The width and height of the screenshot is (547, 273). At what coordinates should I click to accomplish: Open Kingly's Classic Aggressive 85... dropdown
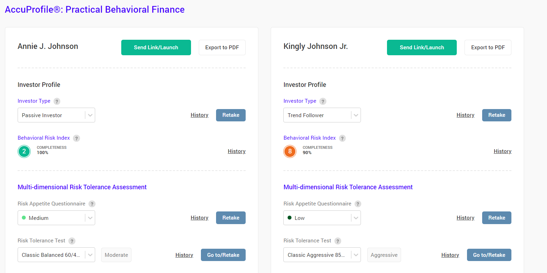(322, 255)
